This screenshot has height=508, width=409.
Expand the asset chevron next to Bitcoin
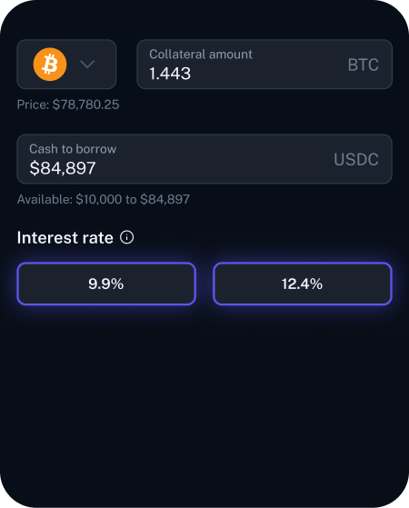point(87,65)
